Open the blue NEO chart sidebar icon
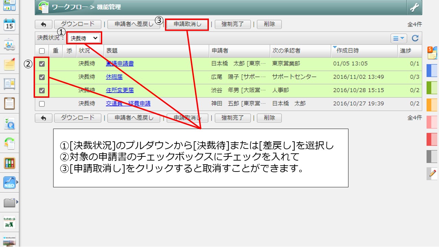The width and height of the screenshot is (439, 247). (9, 183)
